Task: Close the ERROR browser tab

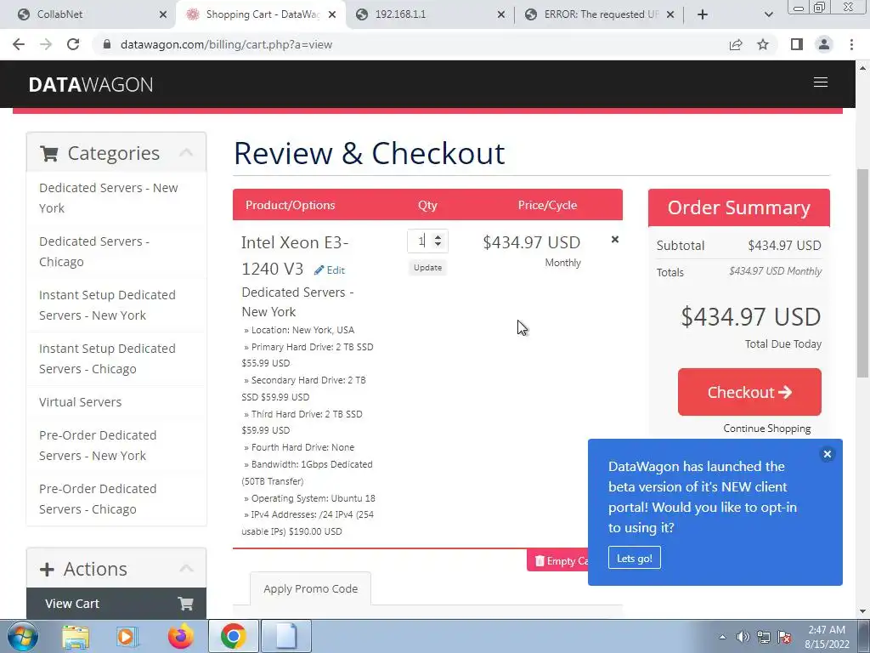Action: click(670, 14)
